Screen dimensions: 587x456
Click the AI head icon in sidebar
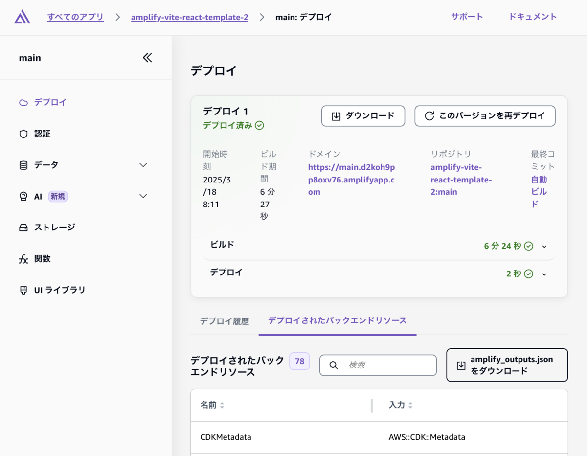(23, 196)
